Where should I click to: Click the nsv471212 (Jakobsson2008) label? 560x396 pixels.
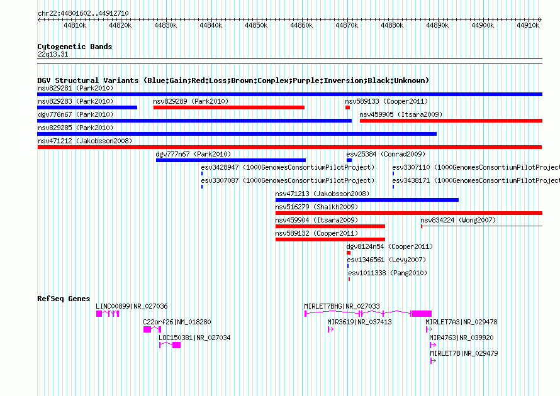point(85,141)
